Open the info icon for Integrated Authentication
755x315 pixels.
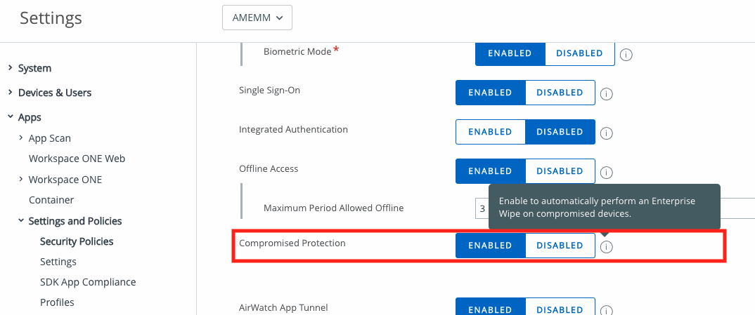tap(607, 133)
